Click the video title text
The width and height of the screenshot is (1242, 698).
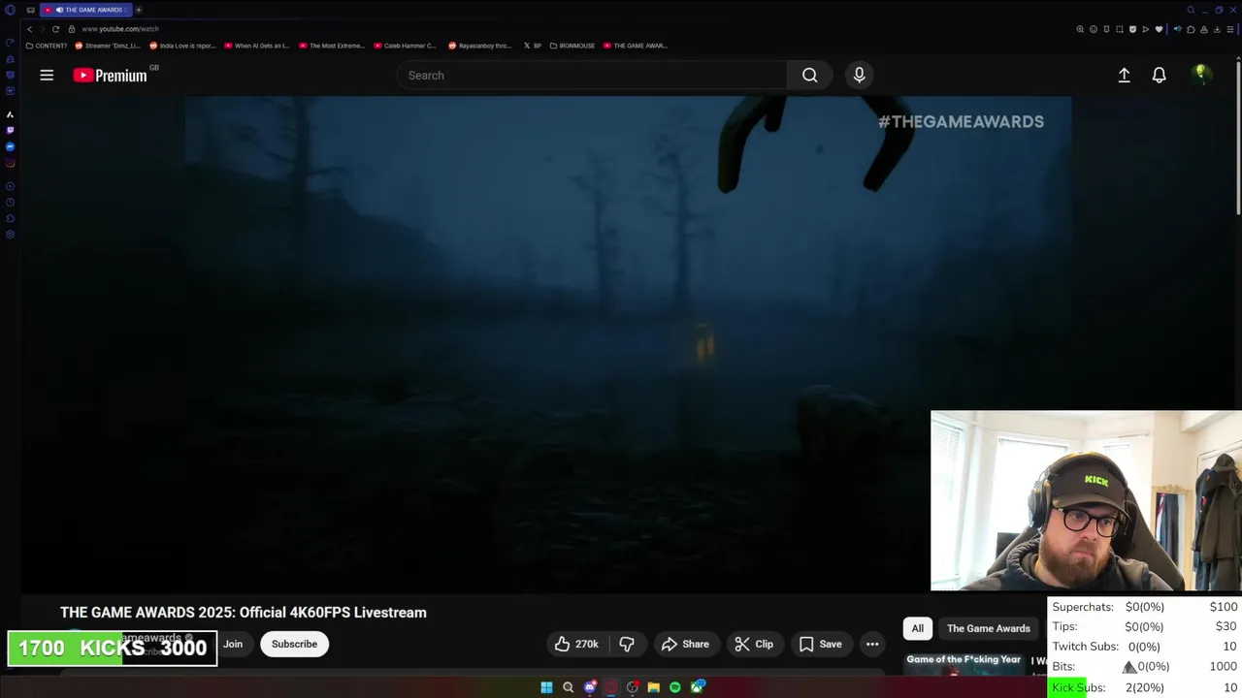point(244,612)
